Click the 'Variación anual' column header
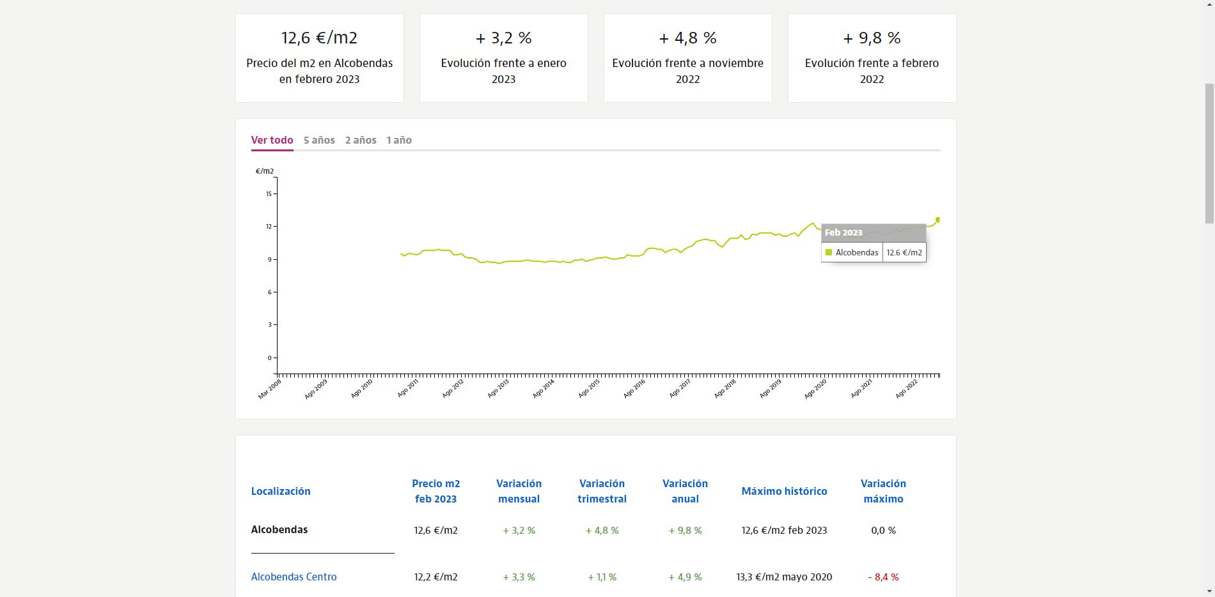The height and width of the screenshot is (597, 1215). tap(685, 491)
